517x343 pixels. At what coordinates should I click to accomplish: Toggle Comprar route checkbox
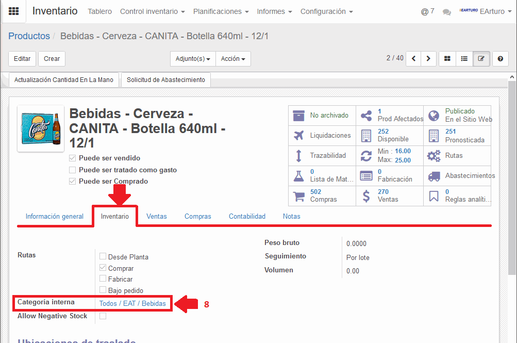point(103,268)
